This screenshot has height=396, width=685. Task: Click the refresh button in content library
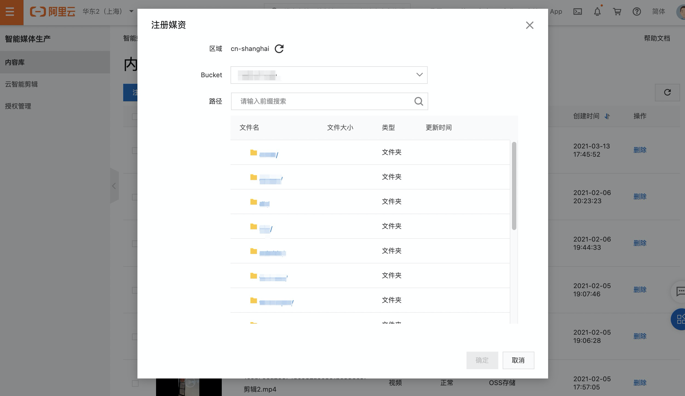667,92
